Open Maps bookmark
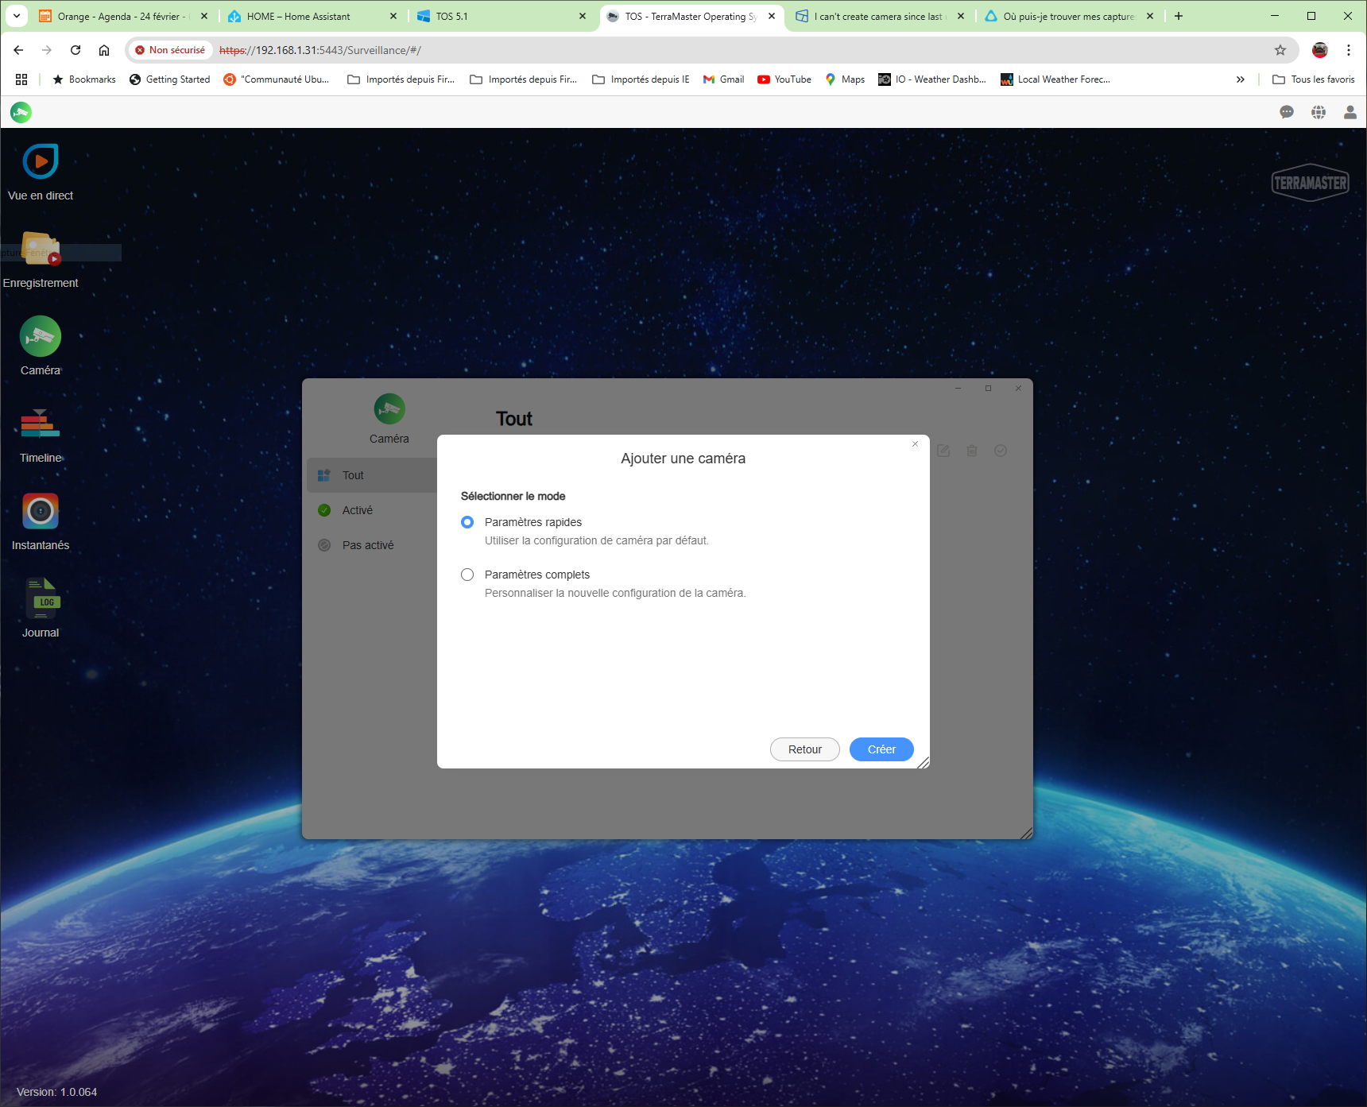This screenshot has width=1367, height=1107. pyautogui.click(x=845, y=79)
